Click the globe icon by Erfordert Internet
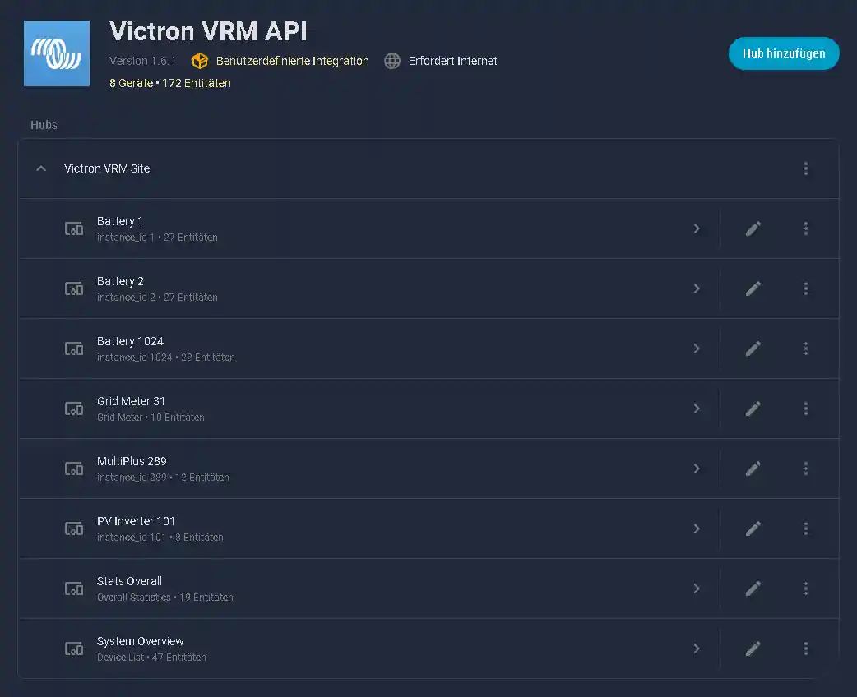 tap(391, 61)
